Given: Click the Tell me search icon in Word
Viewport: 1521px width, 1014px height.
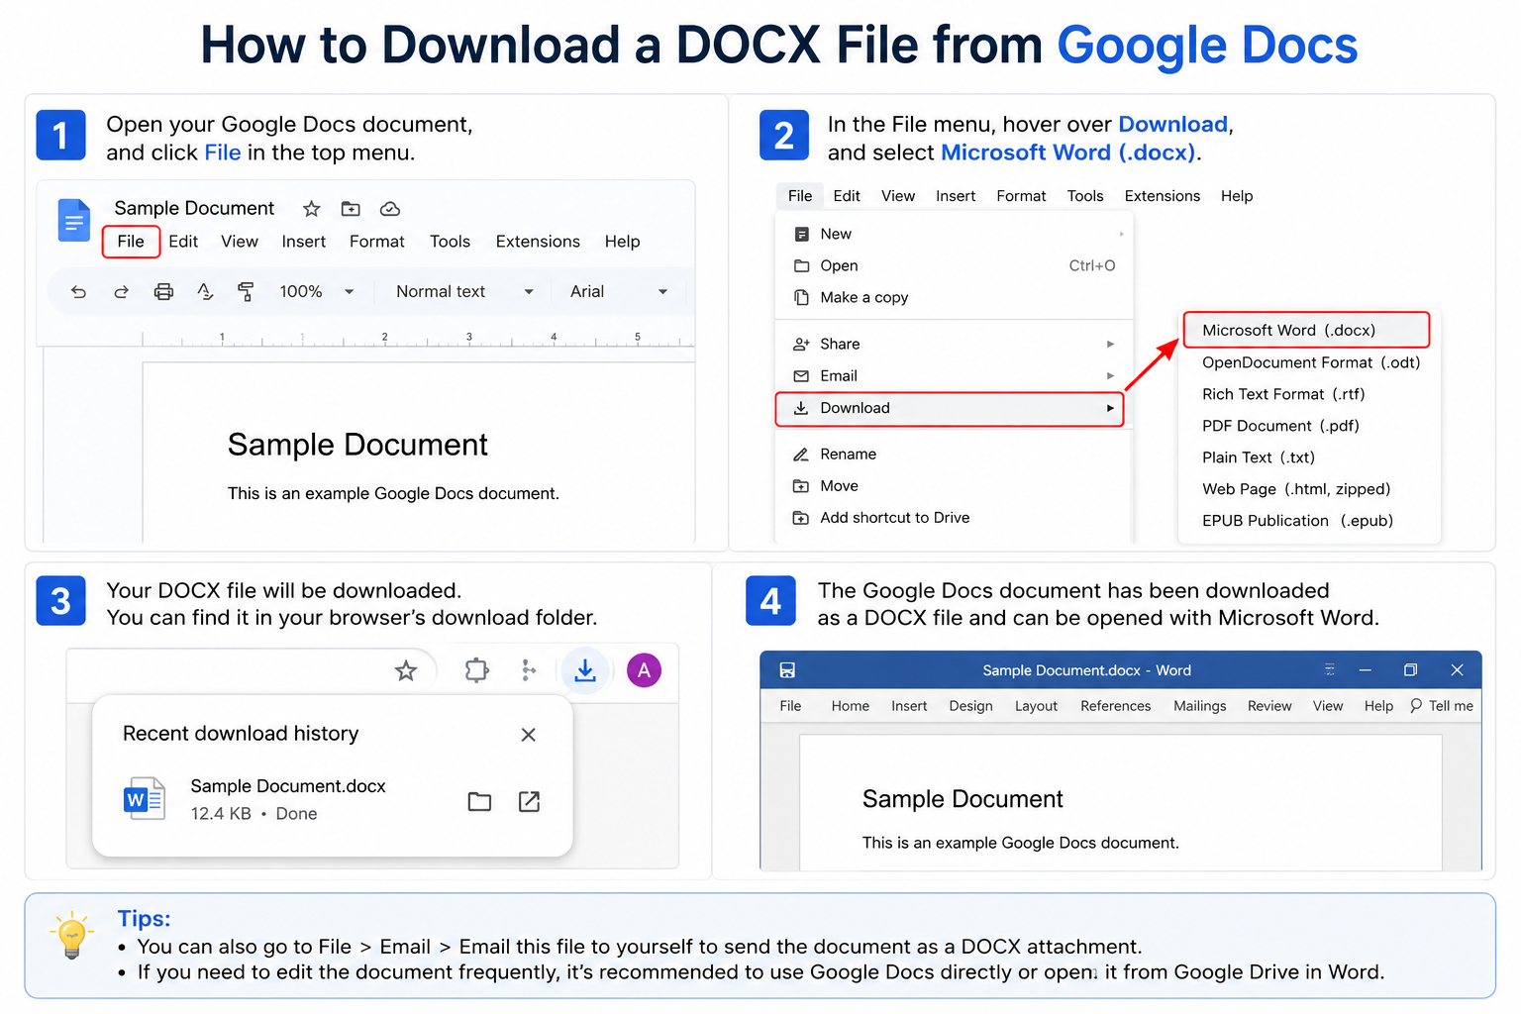Looking at the screenshot, I should [x=1416, y=706].
